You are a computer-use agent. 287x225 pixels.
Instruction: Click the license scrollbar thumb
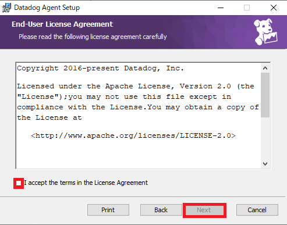coord(265,95)
